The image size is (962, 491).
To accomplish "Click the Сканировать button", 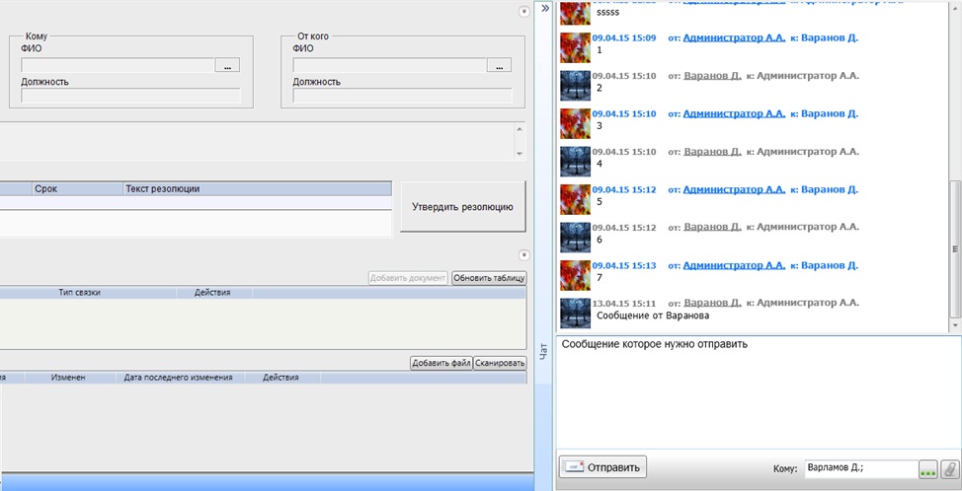I will click(500, 363).
